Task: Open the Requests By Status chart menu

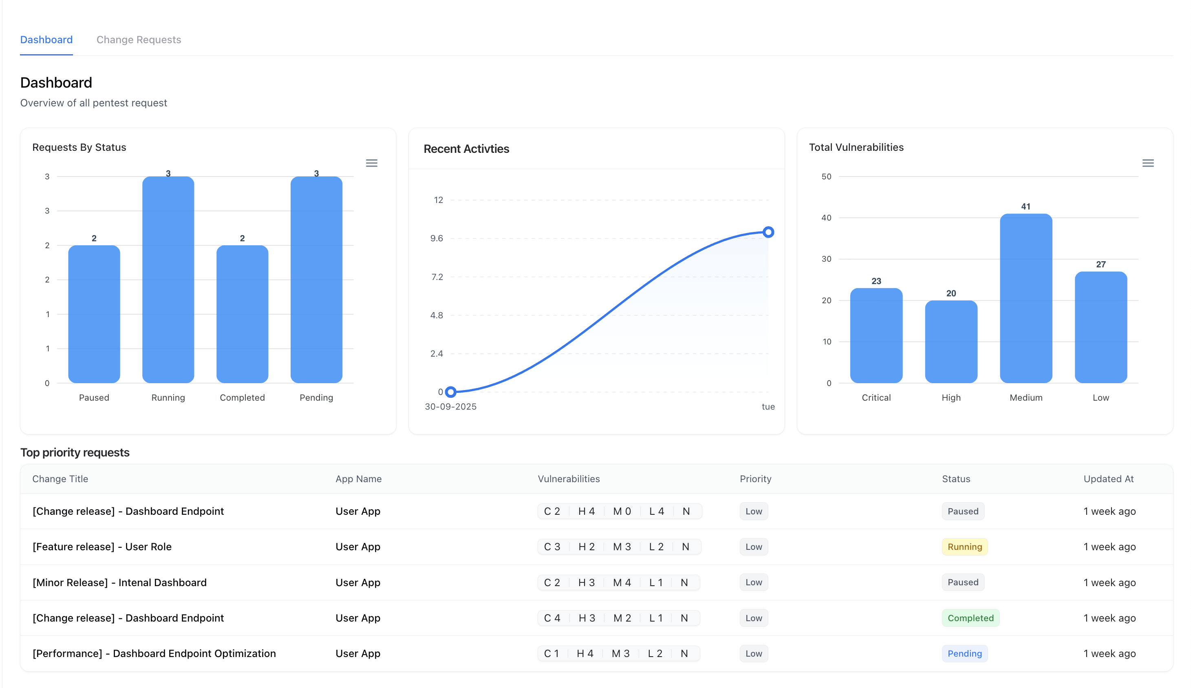Action: tap(372, 163)
